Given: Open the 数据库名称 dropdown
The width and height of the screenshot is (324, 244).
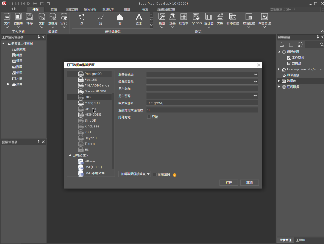Looking at the screenshot, I should pos(255,82).
